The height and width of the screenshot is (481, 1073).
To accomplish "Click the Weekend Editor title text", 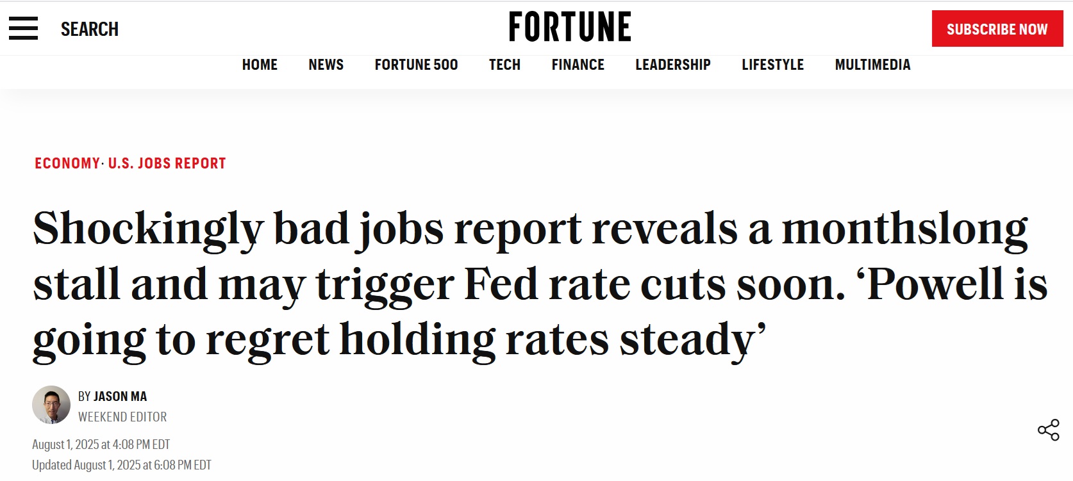I will click(x=122, y=417).
